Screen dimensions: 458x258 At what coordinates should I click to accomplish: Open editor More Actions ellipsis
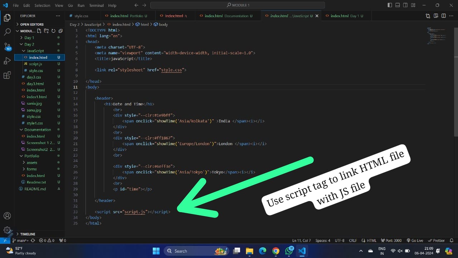point(452,16)
